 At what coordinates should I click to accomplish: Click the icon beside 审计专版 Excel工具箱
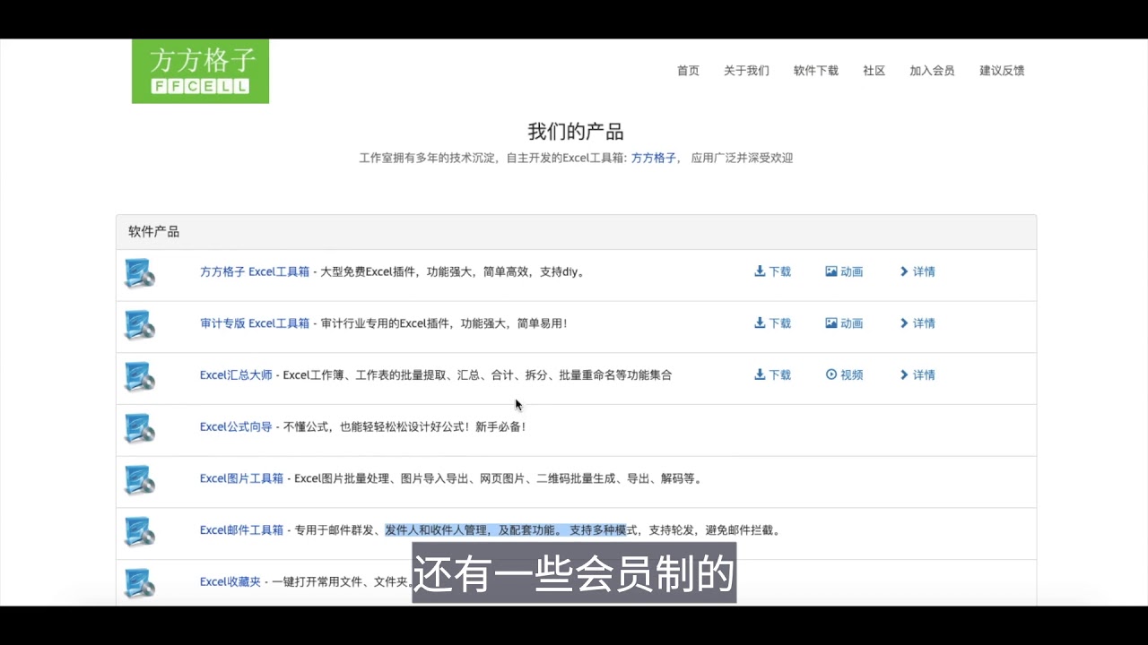(139, 325)
